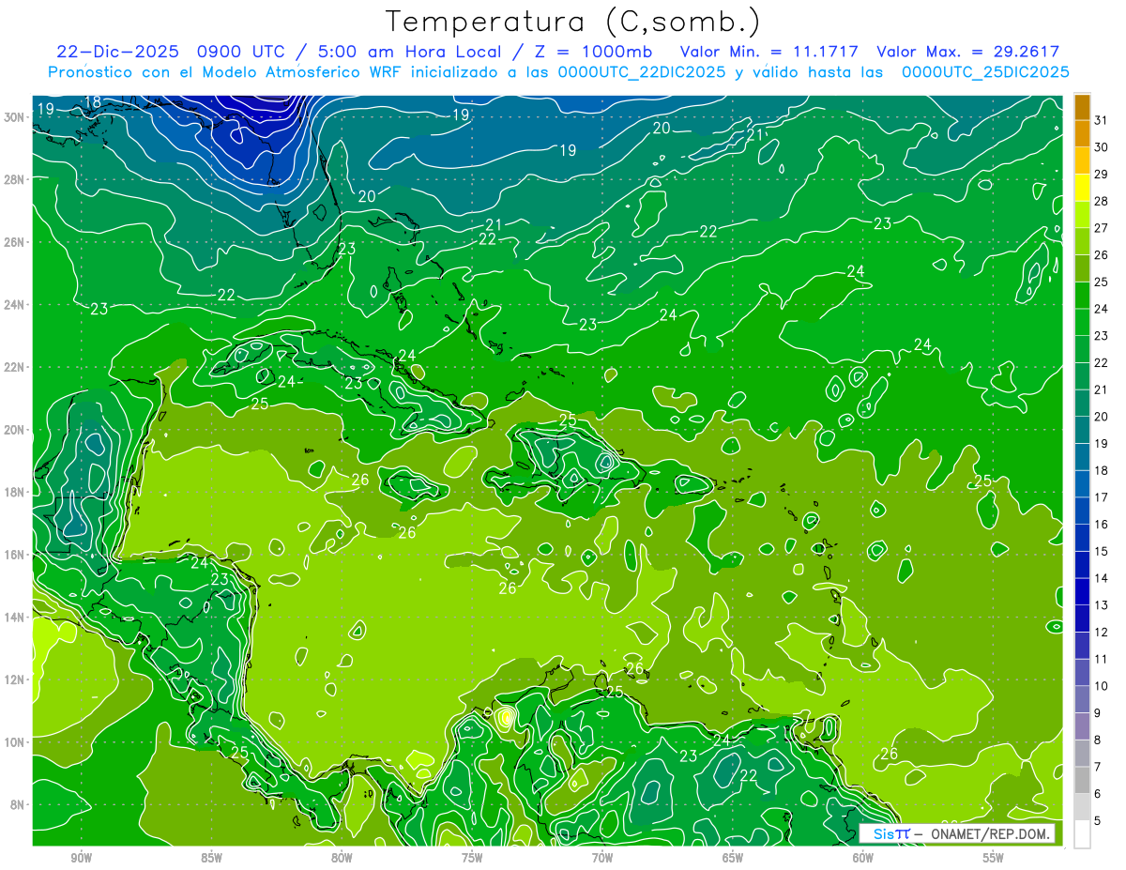Click the colorbar tick label '5'

tap(1098, 821)
